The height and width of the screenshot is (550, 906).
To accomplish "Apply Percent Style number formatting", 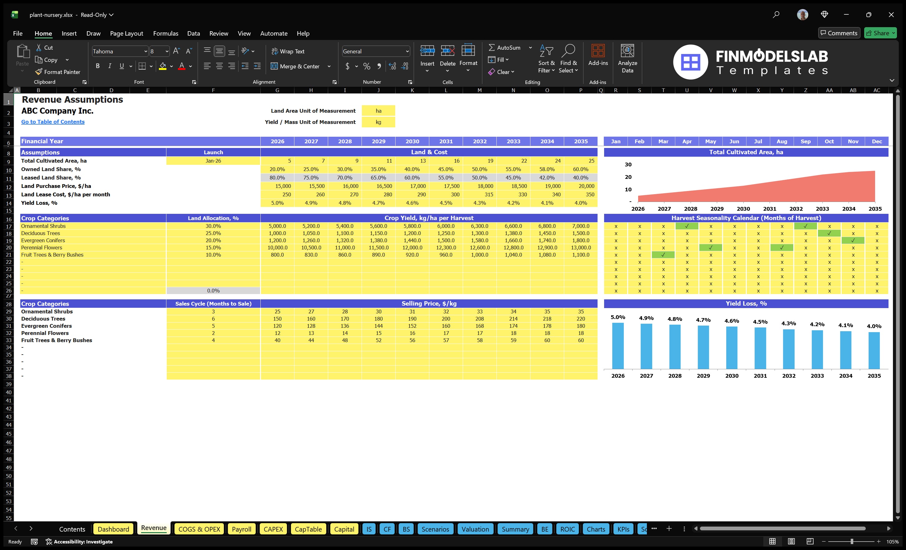I will [x=367, y=66].
